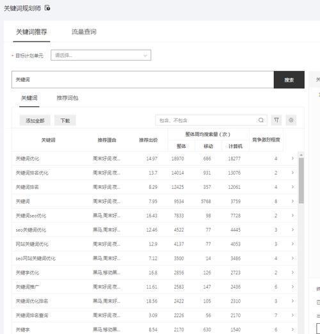Click keyword cell 关键词优化
The width and height of the screenshot is (320, 334).
(28, 159)
